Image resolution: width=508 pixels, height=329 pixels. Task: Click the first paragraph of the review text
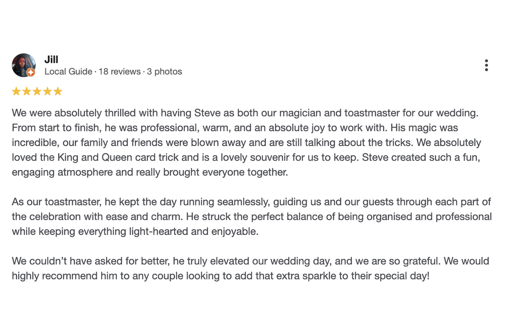pos(247,142)
